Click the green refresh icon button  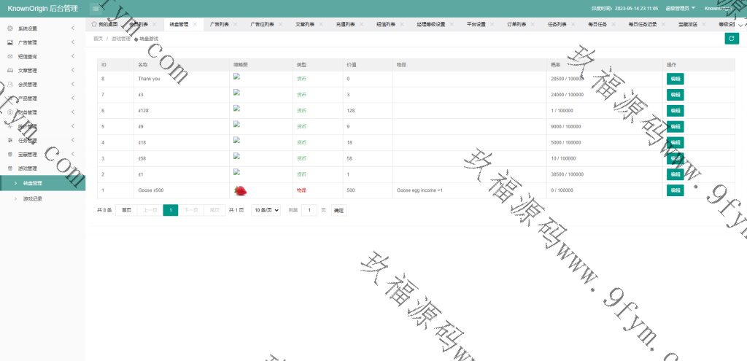coord(730,39)
